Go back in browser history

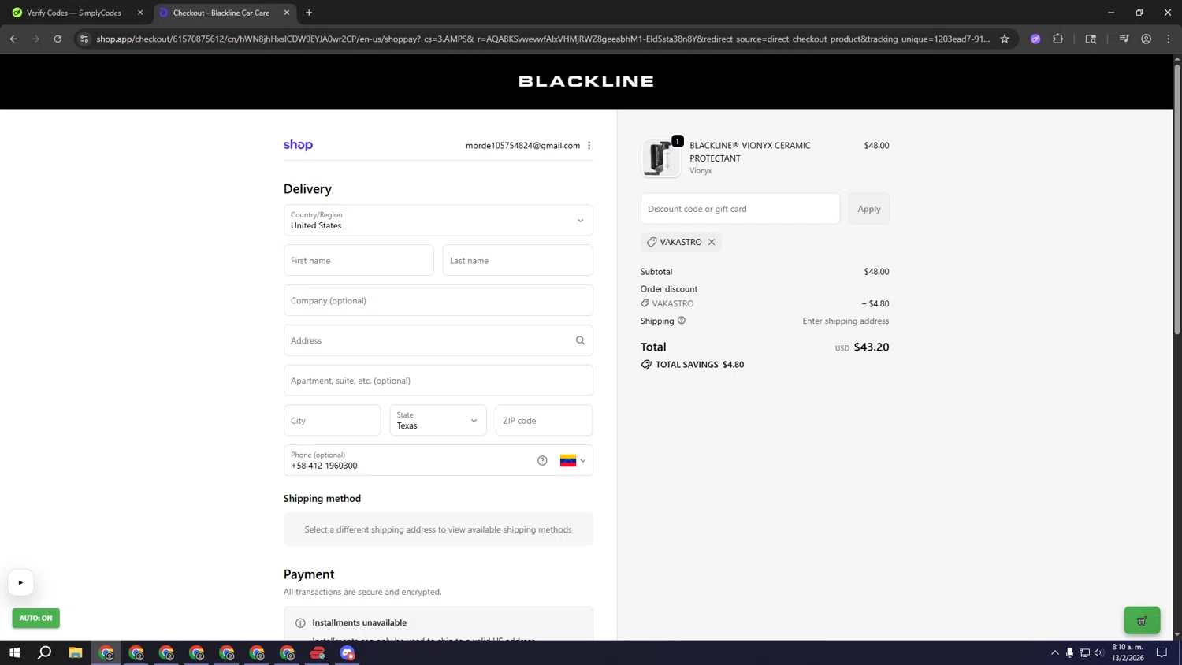click(13, 39)
